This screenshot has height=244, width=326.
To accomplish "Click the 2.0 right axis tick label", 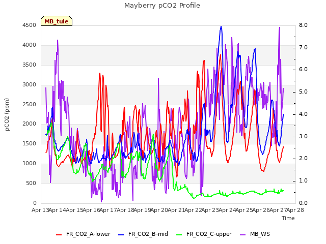I will pyautogui.click(x=303, y=158).
